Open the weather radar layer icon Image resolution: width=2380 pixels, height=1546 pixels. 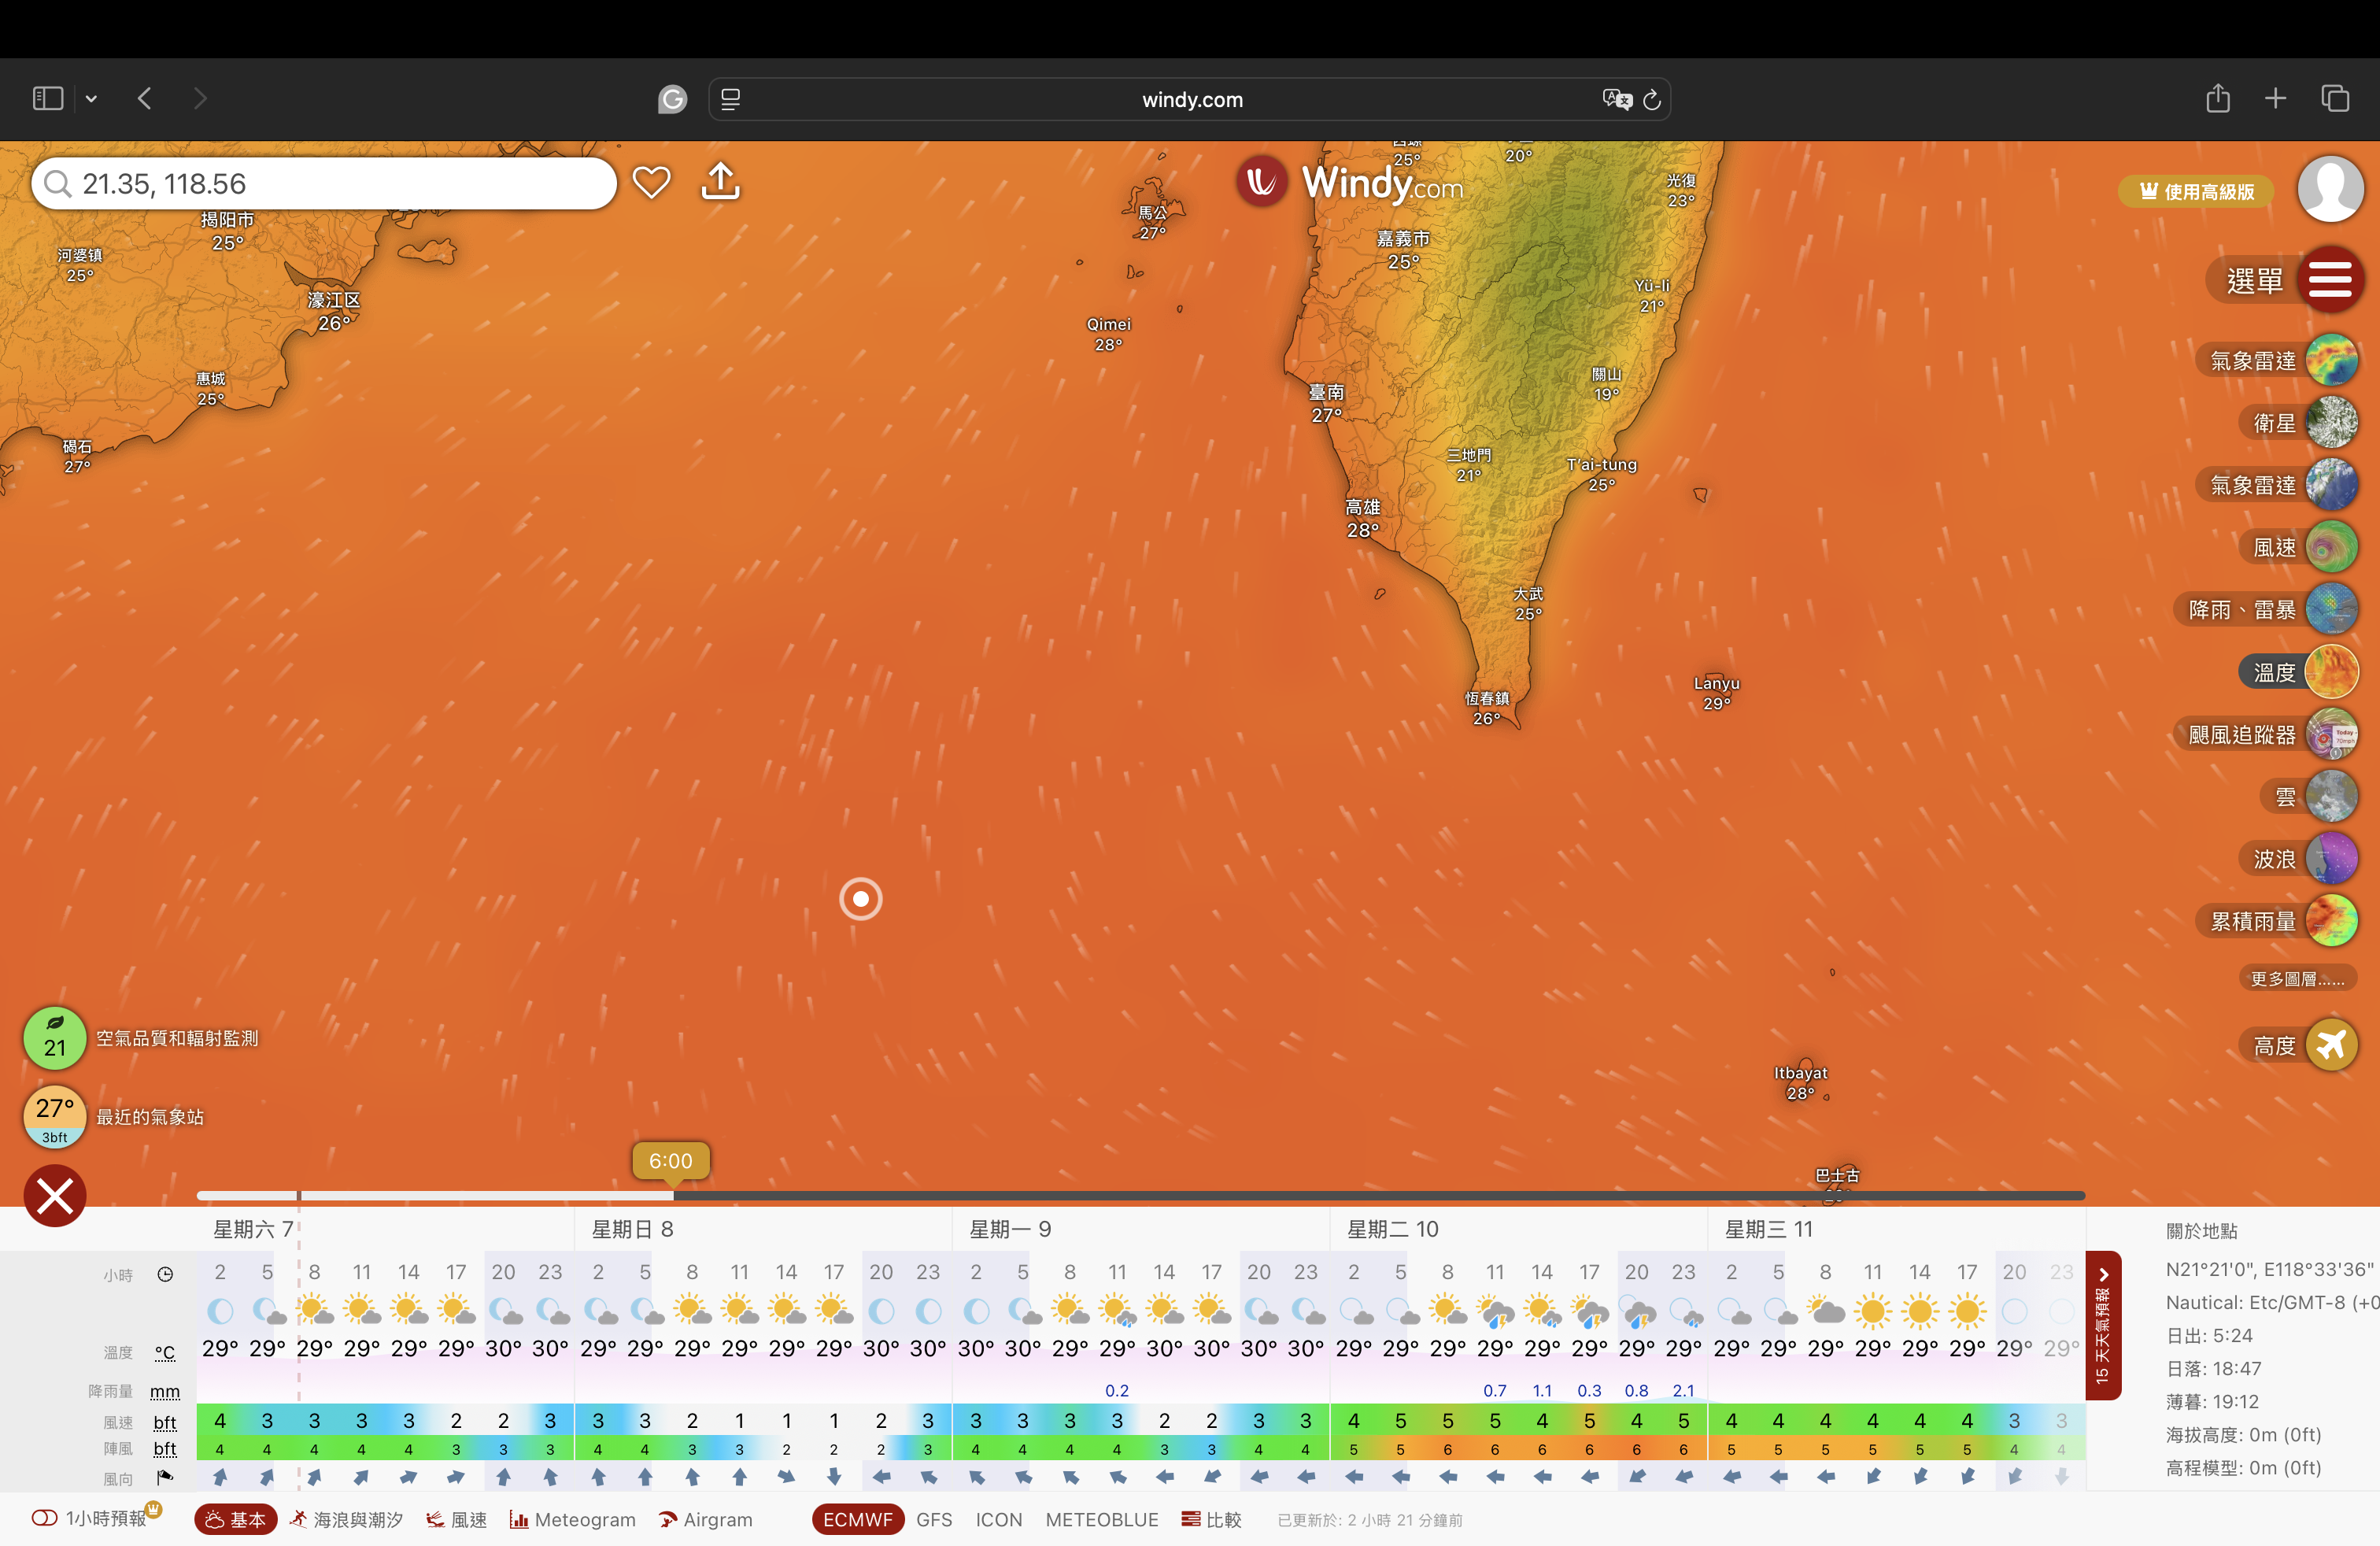tap(2331, 360)
